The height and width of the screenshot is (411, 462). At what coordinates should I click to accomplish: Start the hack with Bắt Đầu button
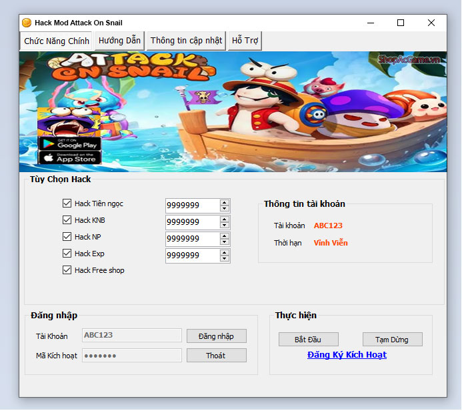(309, 340)
